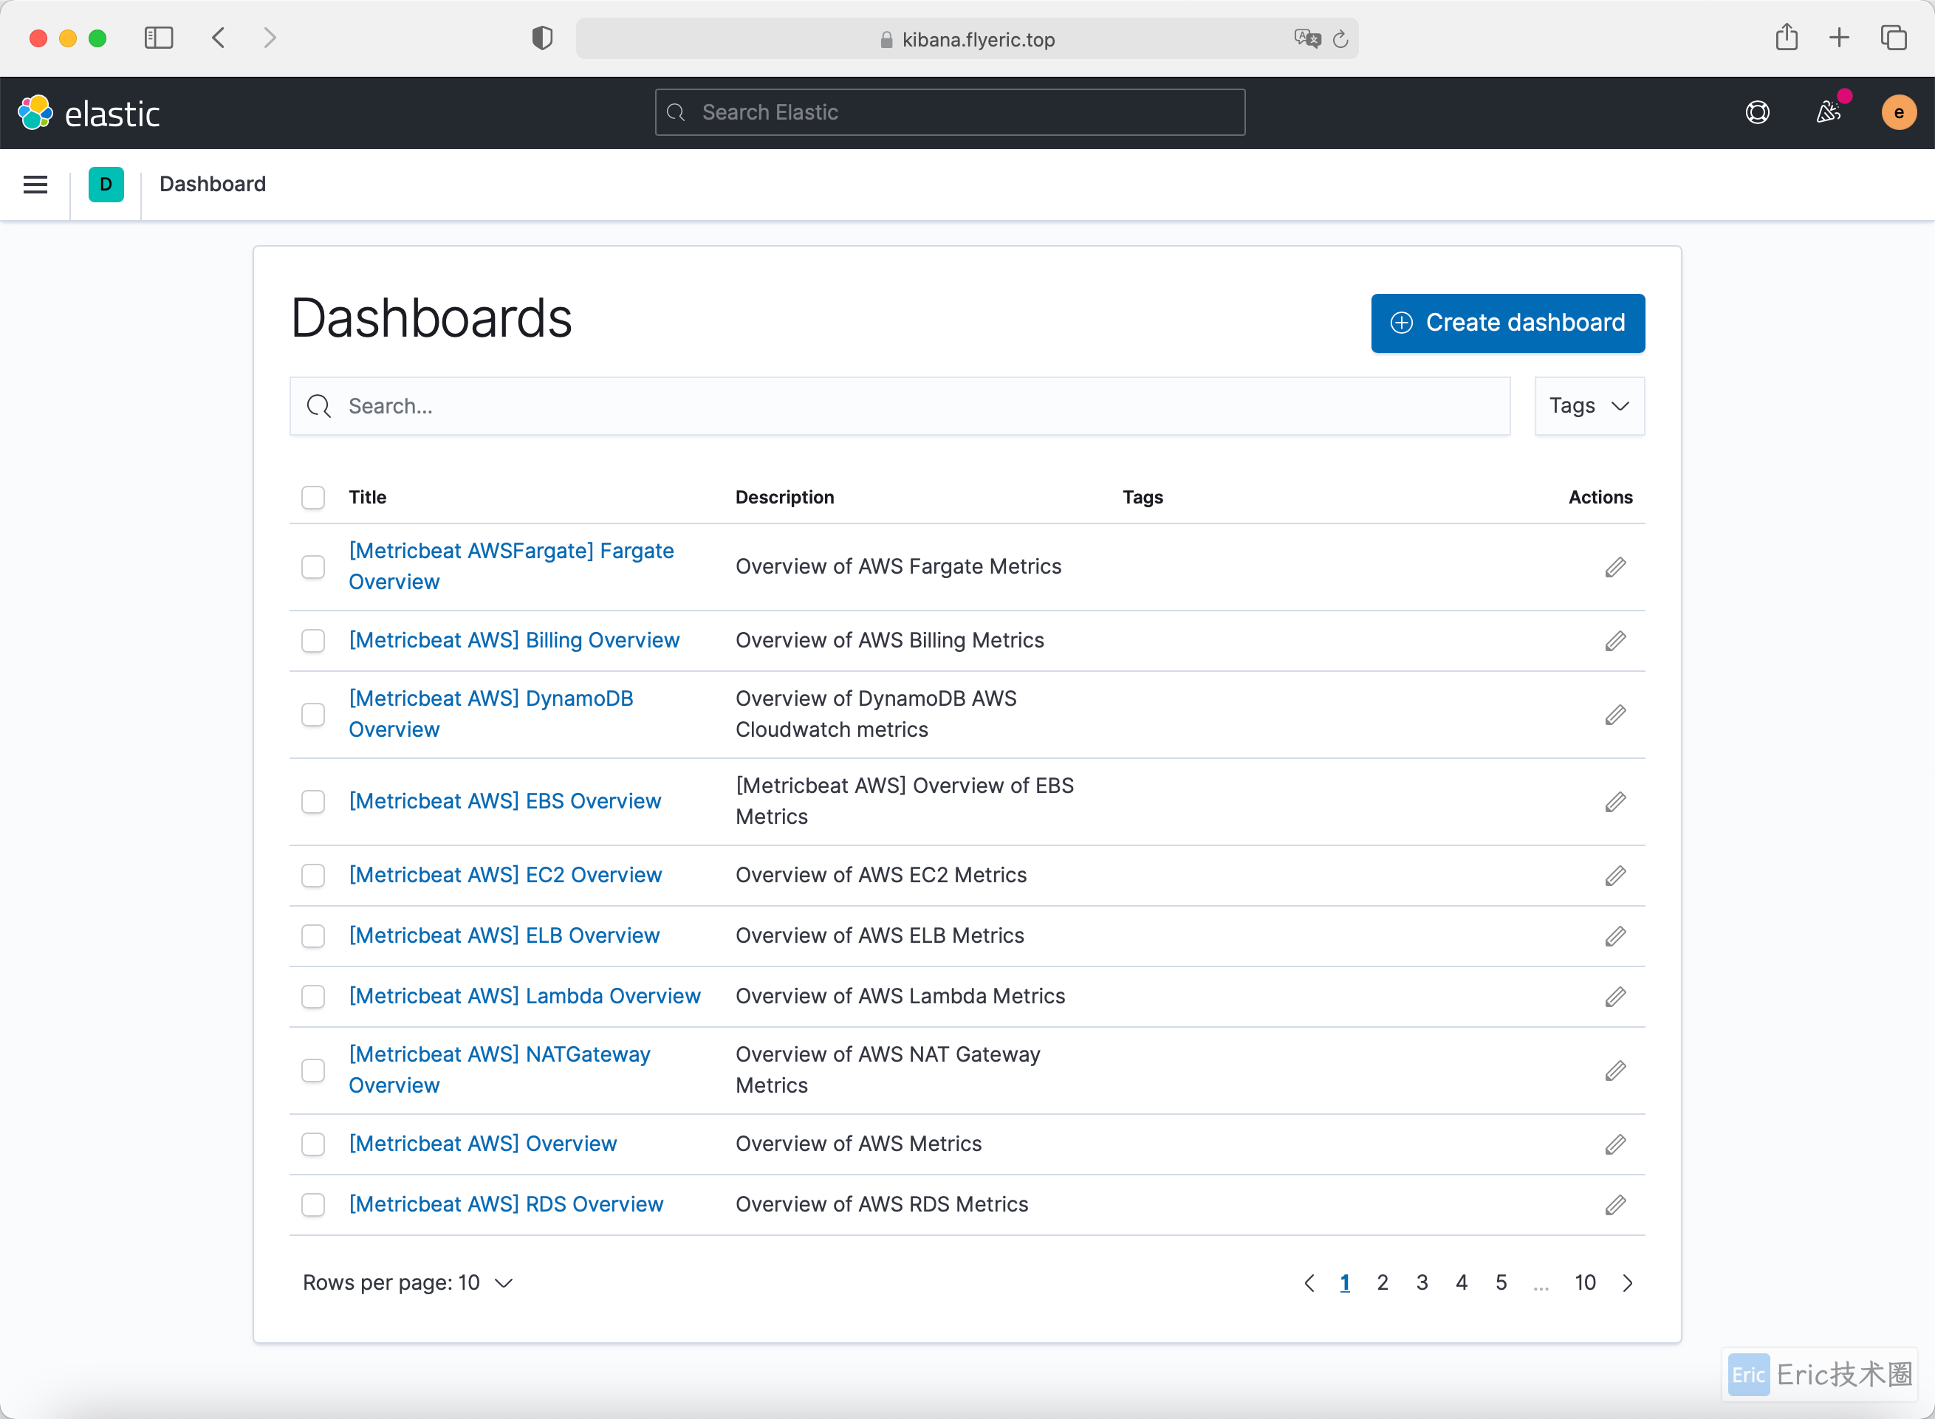Check the DynamoDB Overview row

tap(312, 715)
